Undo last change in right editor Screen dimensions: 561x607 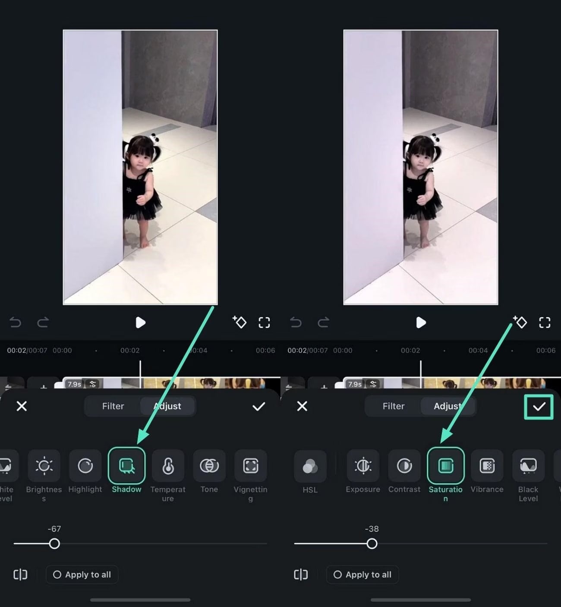pyautogui.click(x=296, y=322)
